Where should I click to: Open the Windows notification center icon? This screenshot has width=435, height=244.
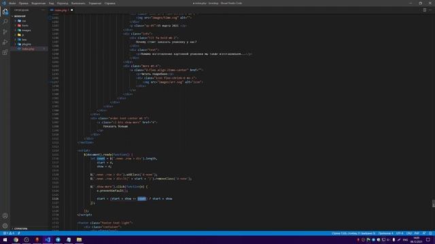428,239
